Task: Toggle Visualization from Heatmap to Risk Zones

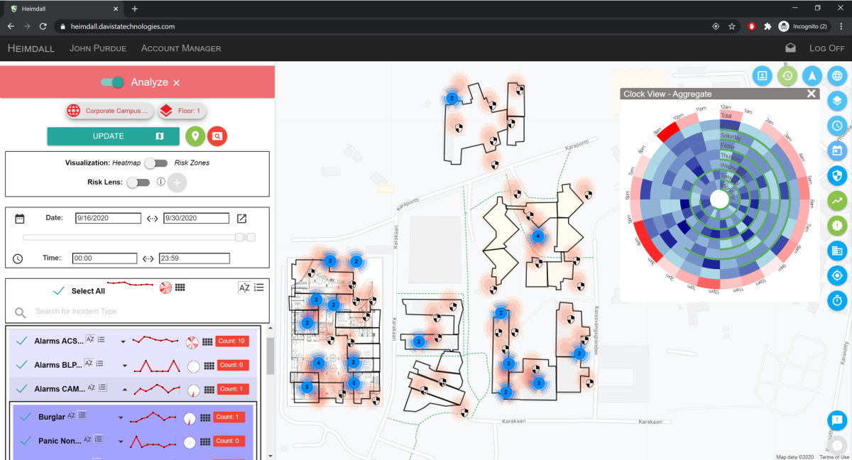Action: click(x=158, y=163)
